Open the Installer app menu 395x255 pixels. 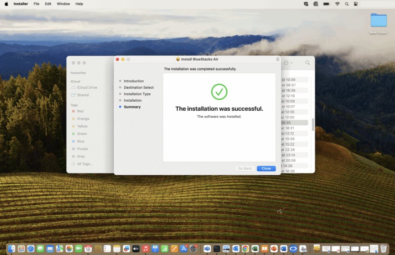(20, 4)
